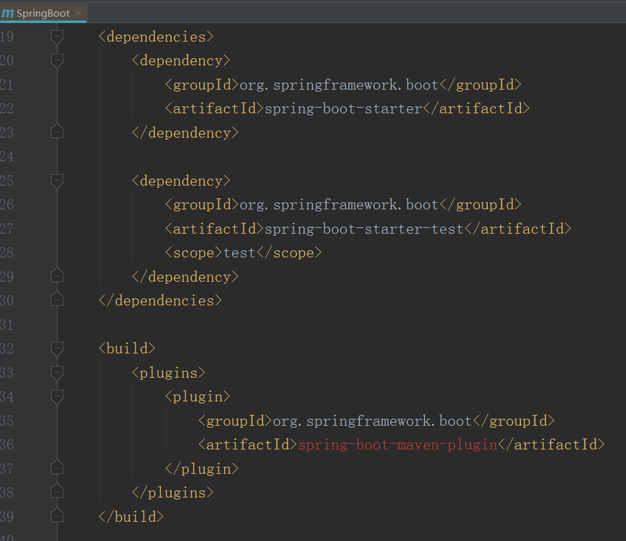Place cursor on empty line 24
Image resolution: width=626 pixels, height=541 pixels.
point(343,156)
